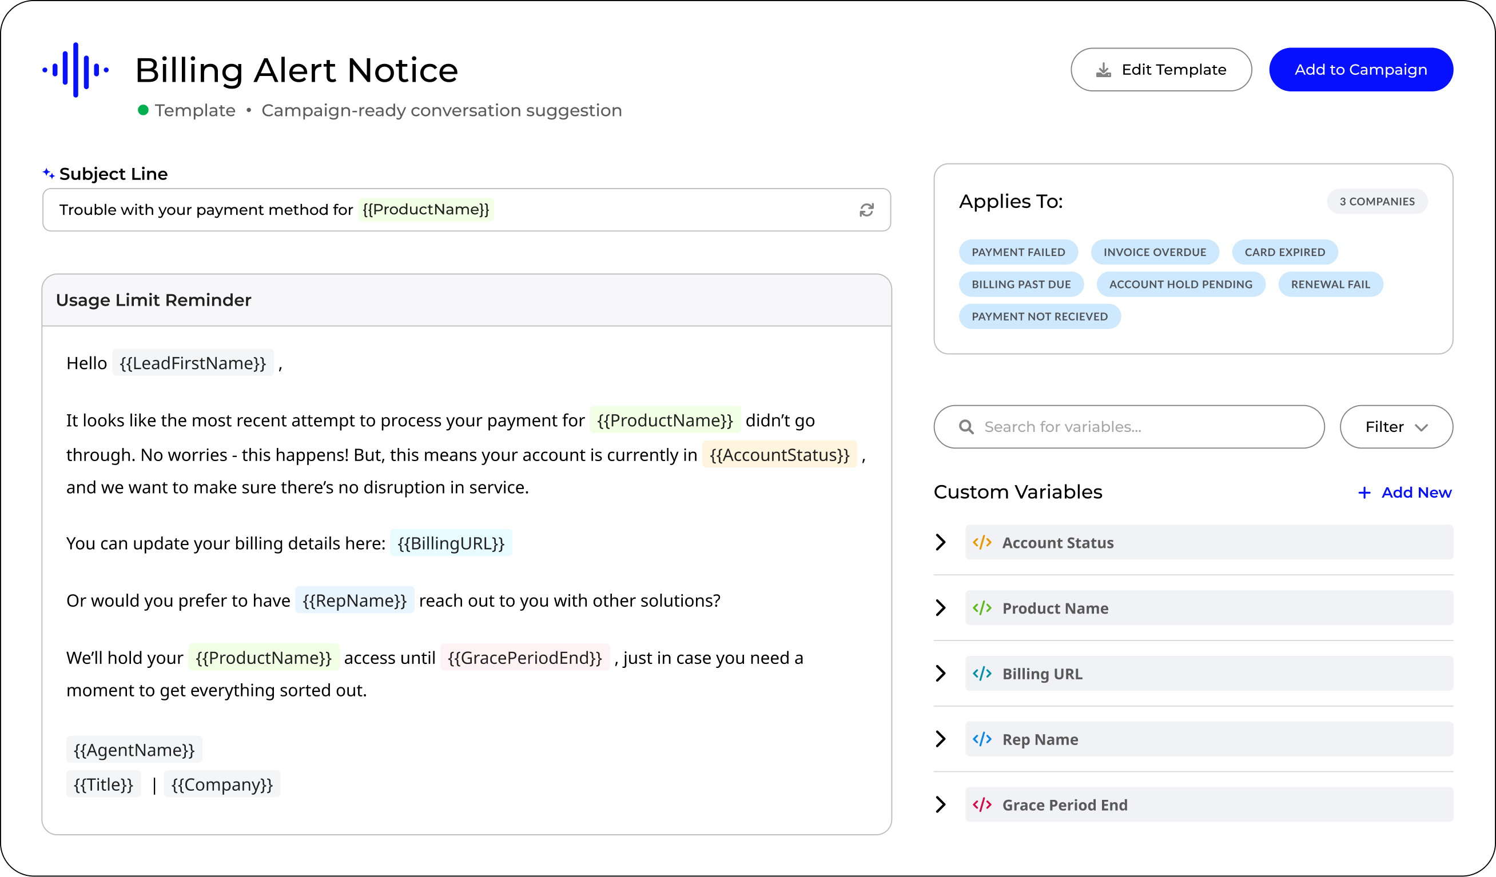Click the Applies To heading
This screenshot has height=877, width=1496.
point(1011,202)
